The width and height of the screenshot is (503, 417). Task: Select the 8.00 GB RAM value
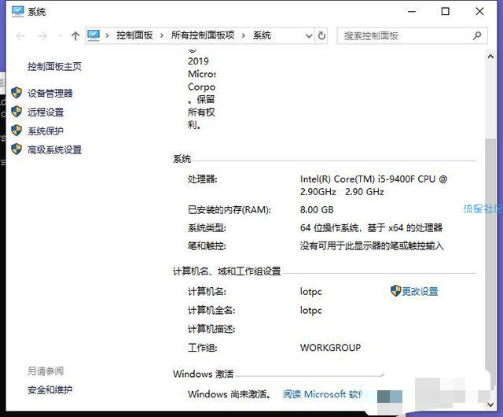pyautogui.click(x=317, y=210)
